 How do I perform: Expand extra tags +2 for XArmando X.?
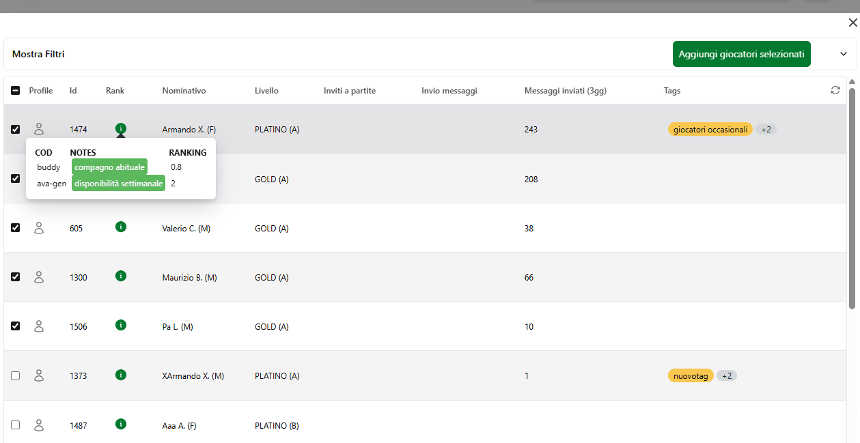(x=727, y=375)
